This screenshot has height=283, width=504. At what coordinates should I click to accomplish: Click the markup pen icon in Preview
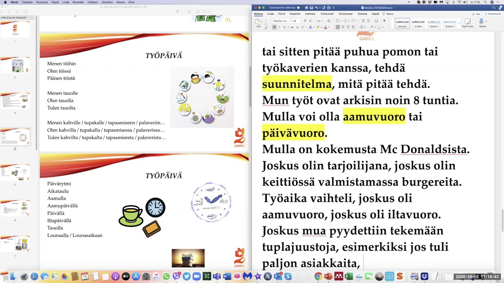pos(177,11)
